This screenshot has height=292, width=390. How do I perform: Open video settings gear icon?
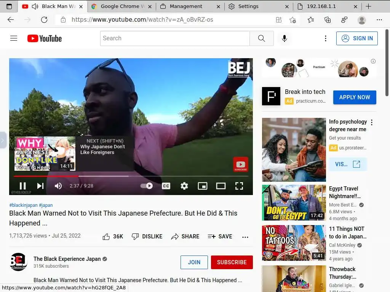coord(184,186)
